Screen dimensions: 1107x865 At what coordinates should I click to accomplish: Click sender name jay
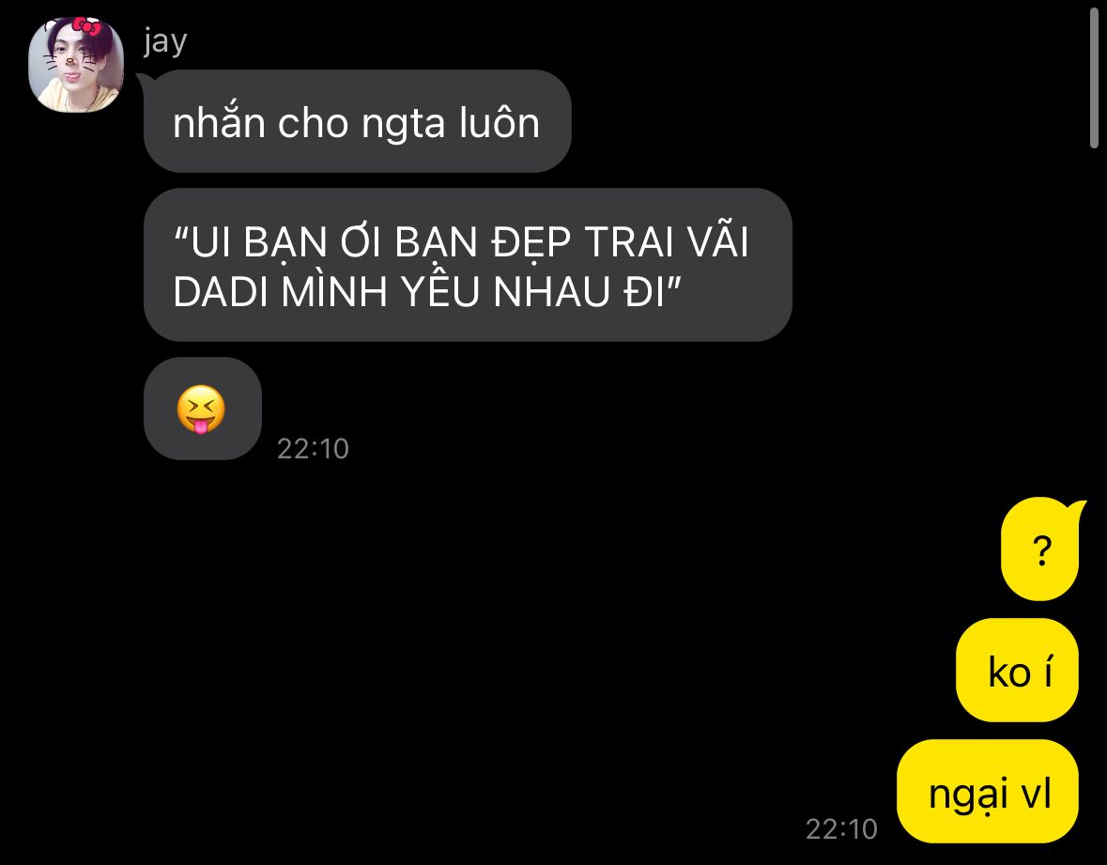(165, 41)
